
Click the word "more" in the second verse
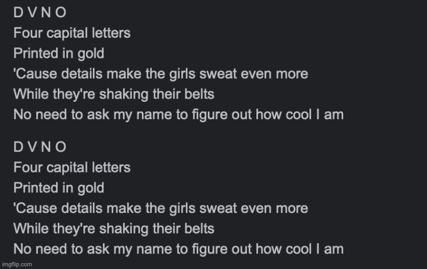pyautogui.click(x=292, y=209)
